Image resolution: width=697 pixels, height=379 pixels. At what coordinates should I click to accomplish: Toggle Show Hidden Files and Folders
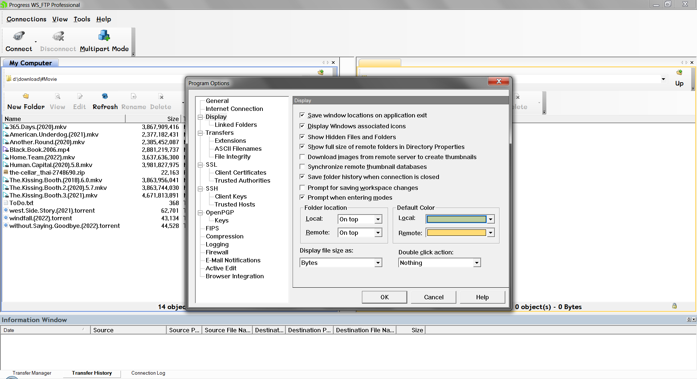302,137
